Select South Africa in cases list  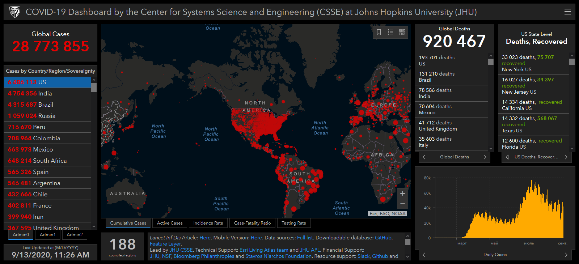[x=47, y=161]
